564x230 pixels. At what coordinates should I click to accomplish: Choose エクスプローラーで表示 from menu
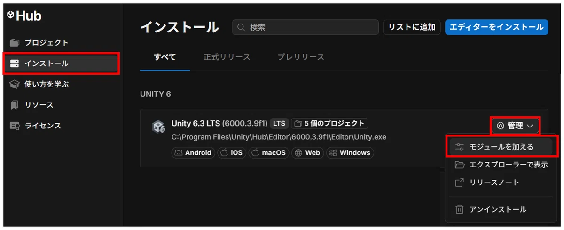[x=501, y=165]
